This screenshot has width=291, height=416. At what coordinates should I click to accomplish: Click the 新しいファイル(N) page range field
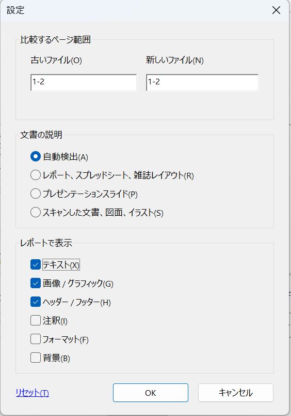(x=202, y=82)
